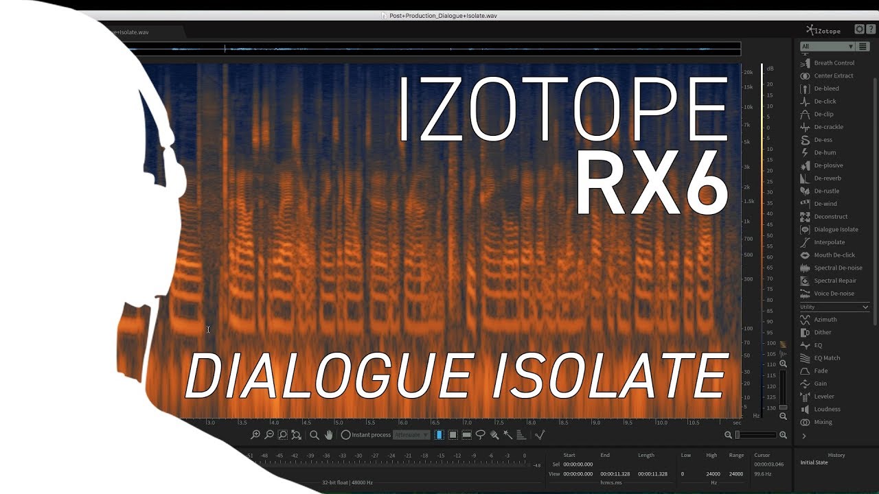The height and width of the screenshot is (494, 879).
Task: Click Initial State in History
Action: click(x=814, y=462)
